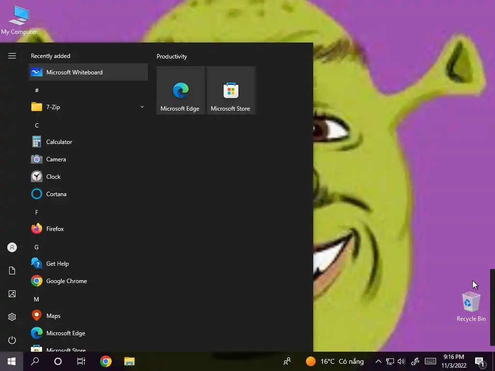
Task: Click the People icon on the taskbar
Action: pyautogui.click(x=287, y=361)
